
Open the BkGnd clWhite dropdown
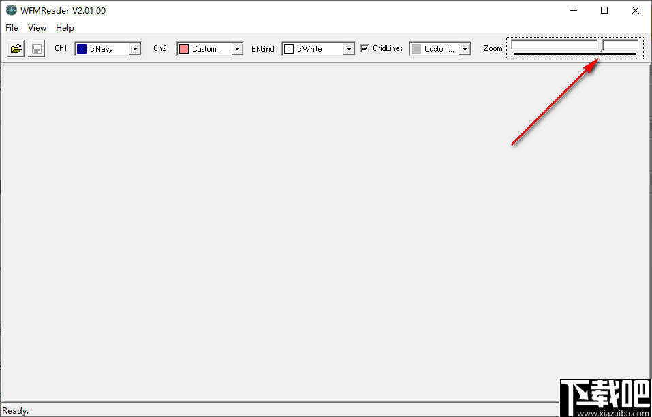[348, 48]
